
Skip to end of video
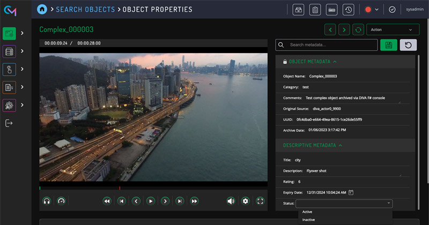point(180,201)
